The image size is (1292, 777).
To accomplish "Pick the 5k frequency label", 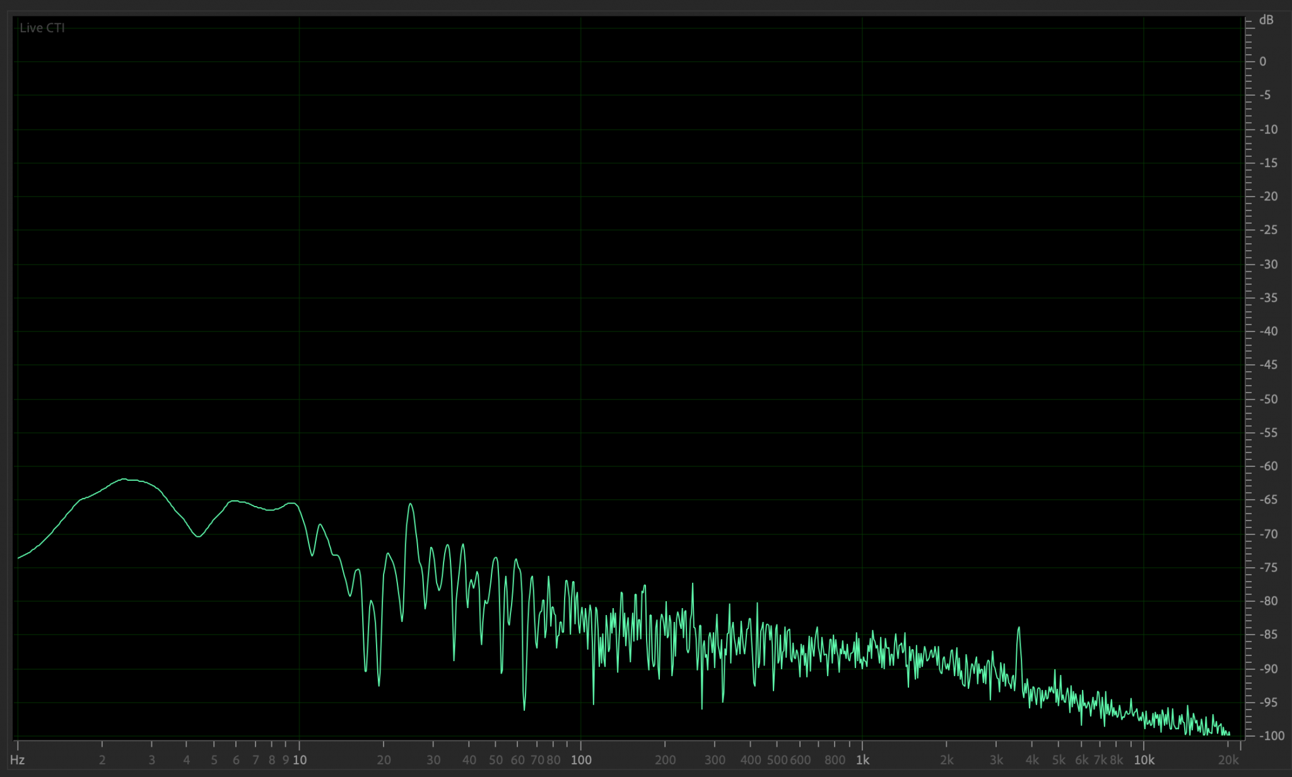I will click(1059, 760).
